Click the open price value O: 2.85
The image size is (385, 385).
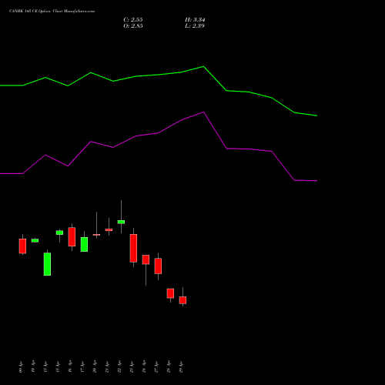pos(133,26)
